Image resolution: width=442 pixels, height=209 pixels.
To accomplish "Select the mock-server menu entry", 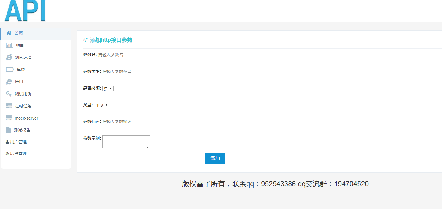I will (x=26, y=118).
